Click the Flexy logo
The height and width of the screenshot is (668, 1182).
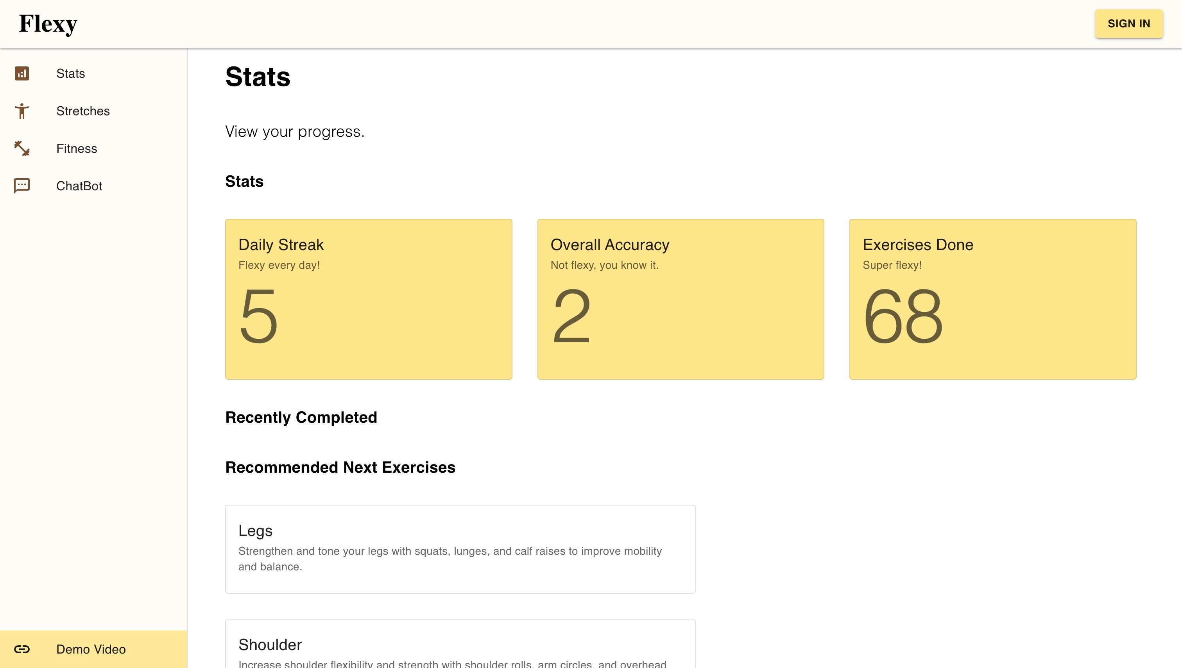click(x=48, y=24)
